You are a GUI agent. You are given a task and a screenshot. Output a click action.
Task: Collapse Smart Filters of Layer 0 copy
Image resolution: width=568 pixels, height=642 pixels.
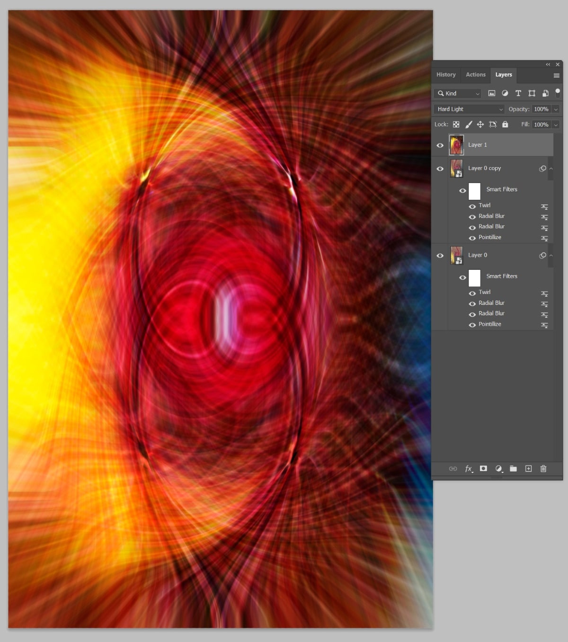(x=551, y=169)
